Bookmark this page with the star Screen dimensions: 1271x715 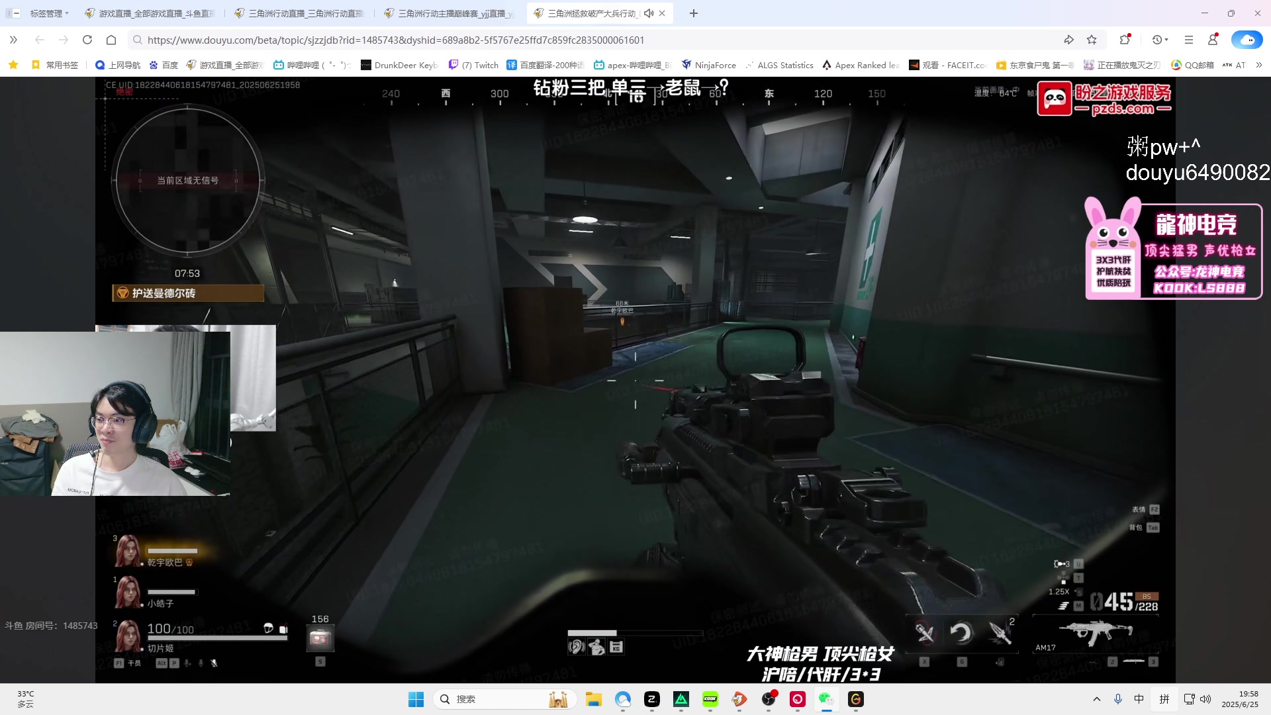coord(1092,40)
